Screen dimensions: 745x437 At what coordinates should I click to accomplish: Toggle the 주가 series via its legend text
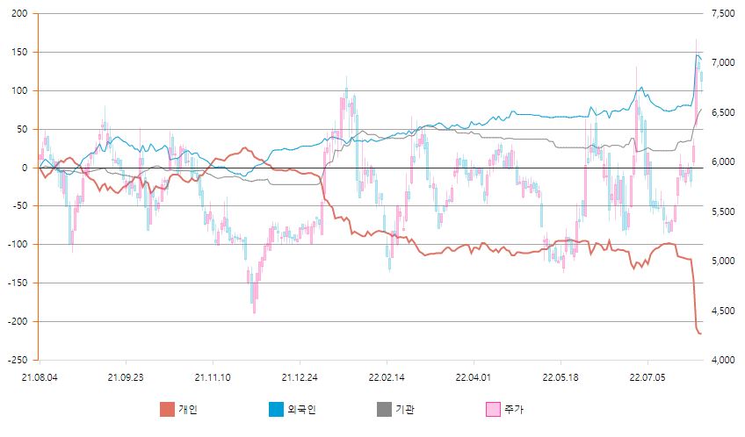(x=514, y=410)
